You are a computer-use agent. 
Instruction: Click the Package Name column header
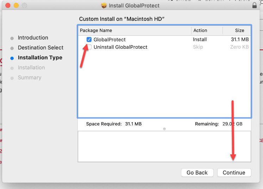pos(96,30)
